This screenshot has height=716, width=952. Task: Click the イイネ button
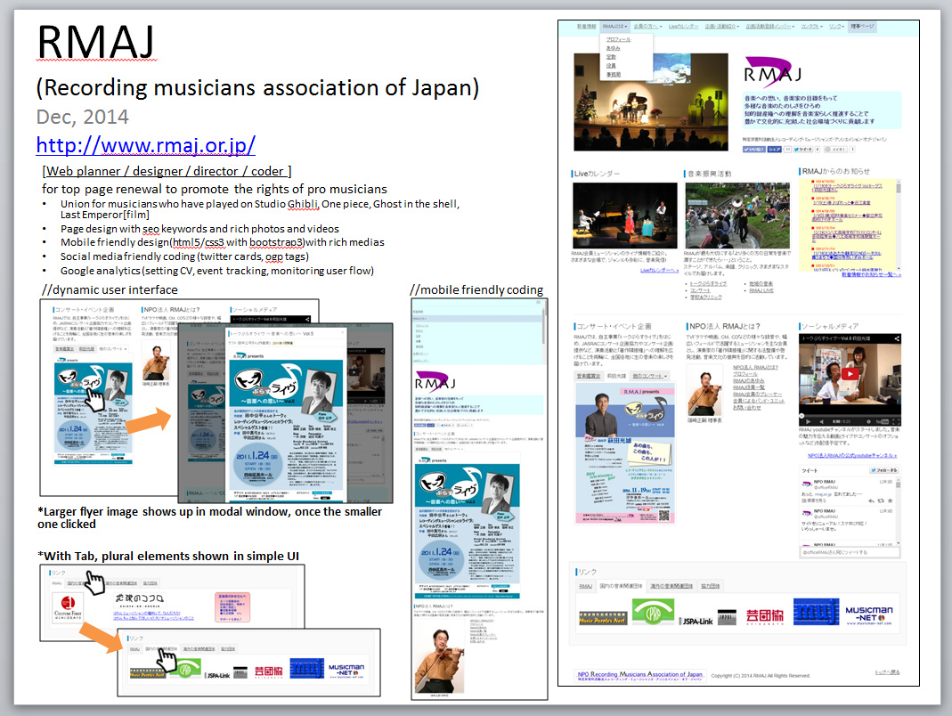point(836,150)
